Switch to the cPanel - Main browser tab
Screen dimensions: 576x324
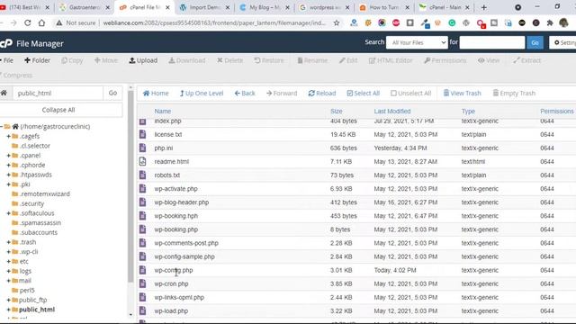(x=444, y=7)
